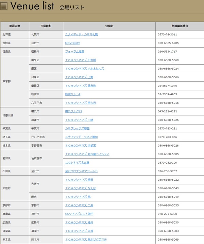Screen dimensions: 204x244
Task: Open TOHOシネマズ 六本木ヒルズ link
Action: [x=85, y=69]
